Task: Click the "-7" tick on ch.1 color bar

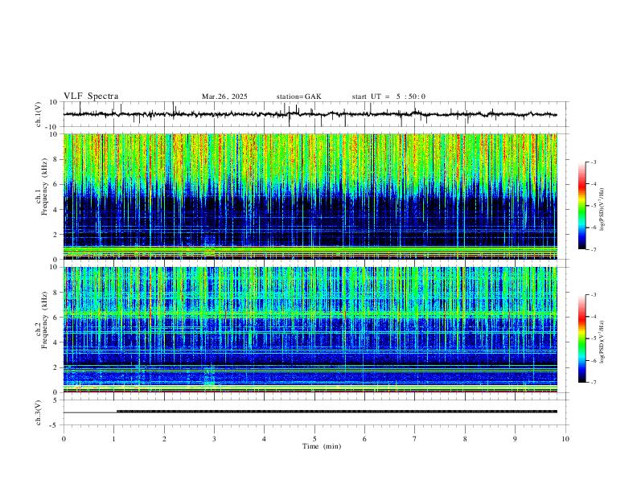Action: (x=593, y=250)
